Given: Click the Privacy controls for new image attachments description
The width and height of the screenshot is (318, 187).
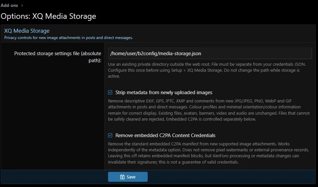Looking at the screenshot, I should (69, 38).
